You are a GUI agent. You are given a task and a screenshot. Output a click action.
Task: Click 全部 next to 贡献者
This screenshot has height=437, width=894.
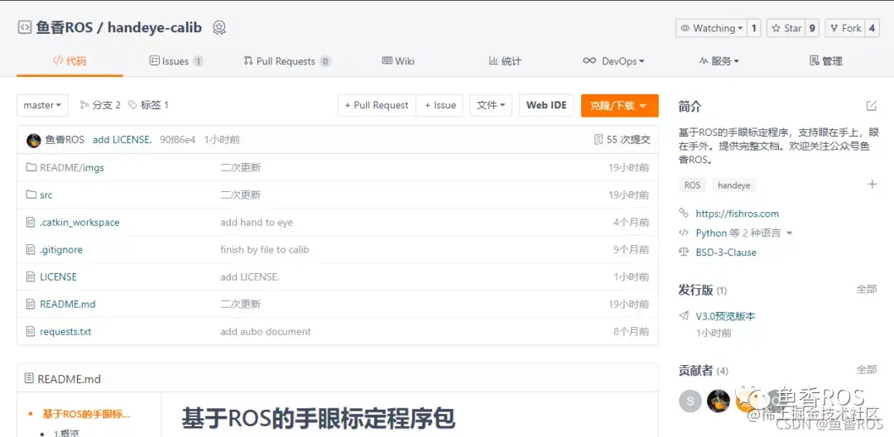point(867,370)
